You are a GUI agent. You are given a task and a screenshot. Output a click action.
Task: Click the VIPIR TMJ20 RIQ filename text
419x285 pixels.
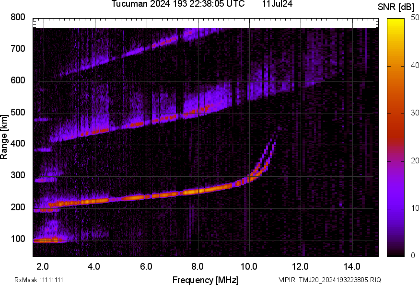coord(329,280)
